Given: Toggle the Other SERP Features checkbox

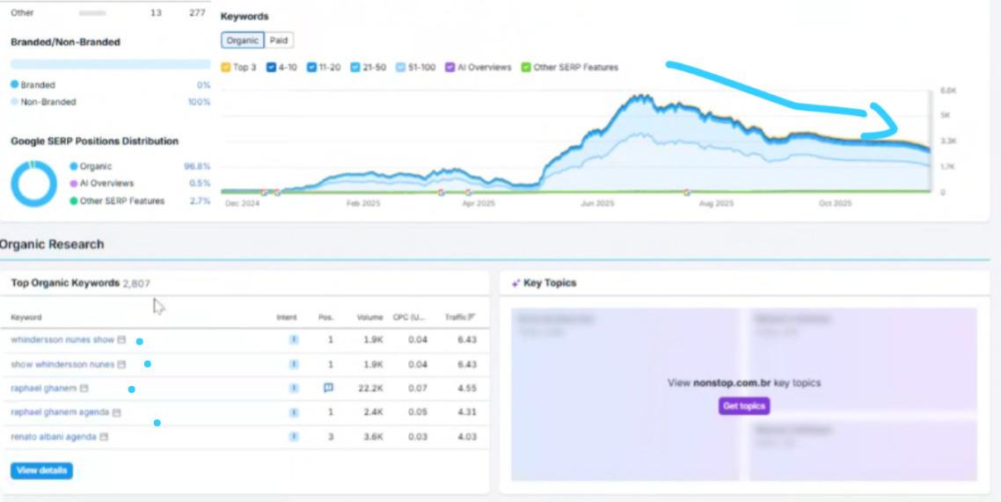Looking at the screenshot, I should pyautogui.click(x=526, y=67).
